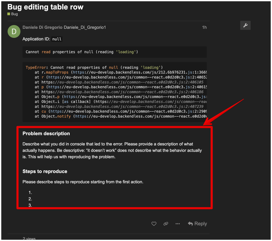Click the Reply button

point(198,224)
